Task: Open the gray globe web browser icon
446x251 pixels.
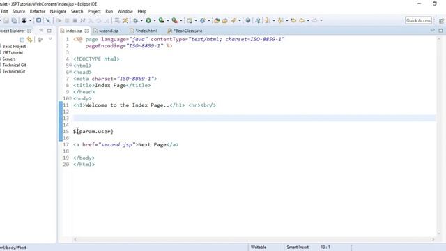Action: (248, 20)
